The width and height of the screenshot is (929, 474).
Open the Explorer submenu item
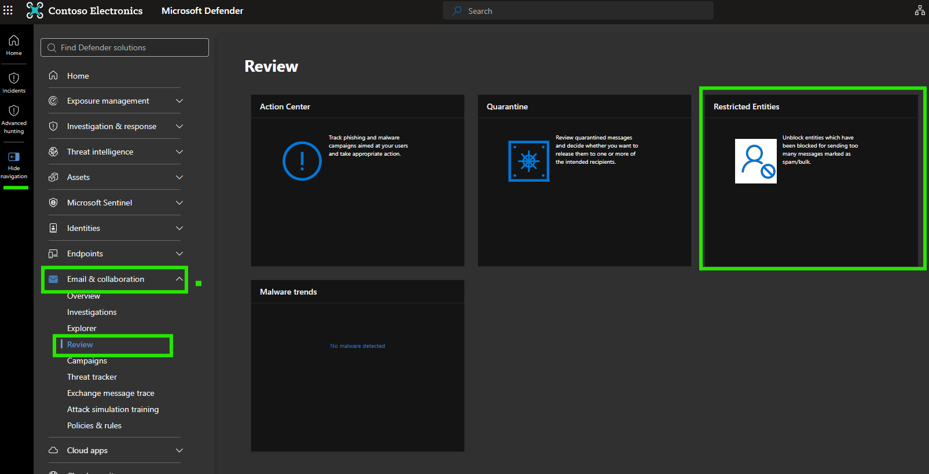point(82,328)
